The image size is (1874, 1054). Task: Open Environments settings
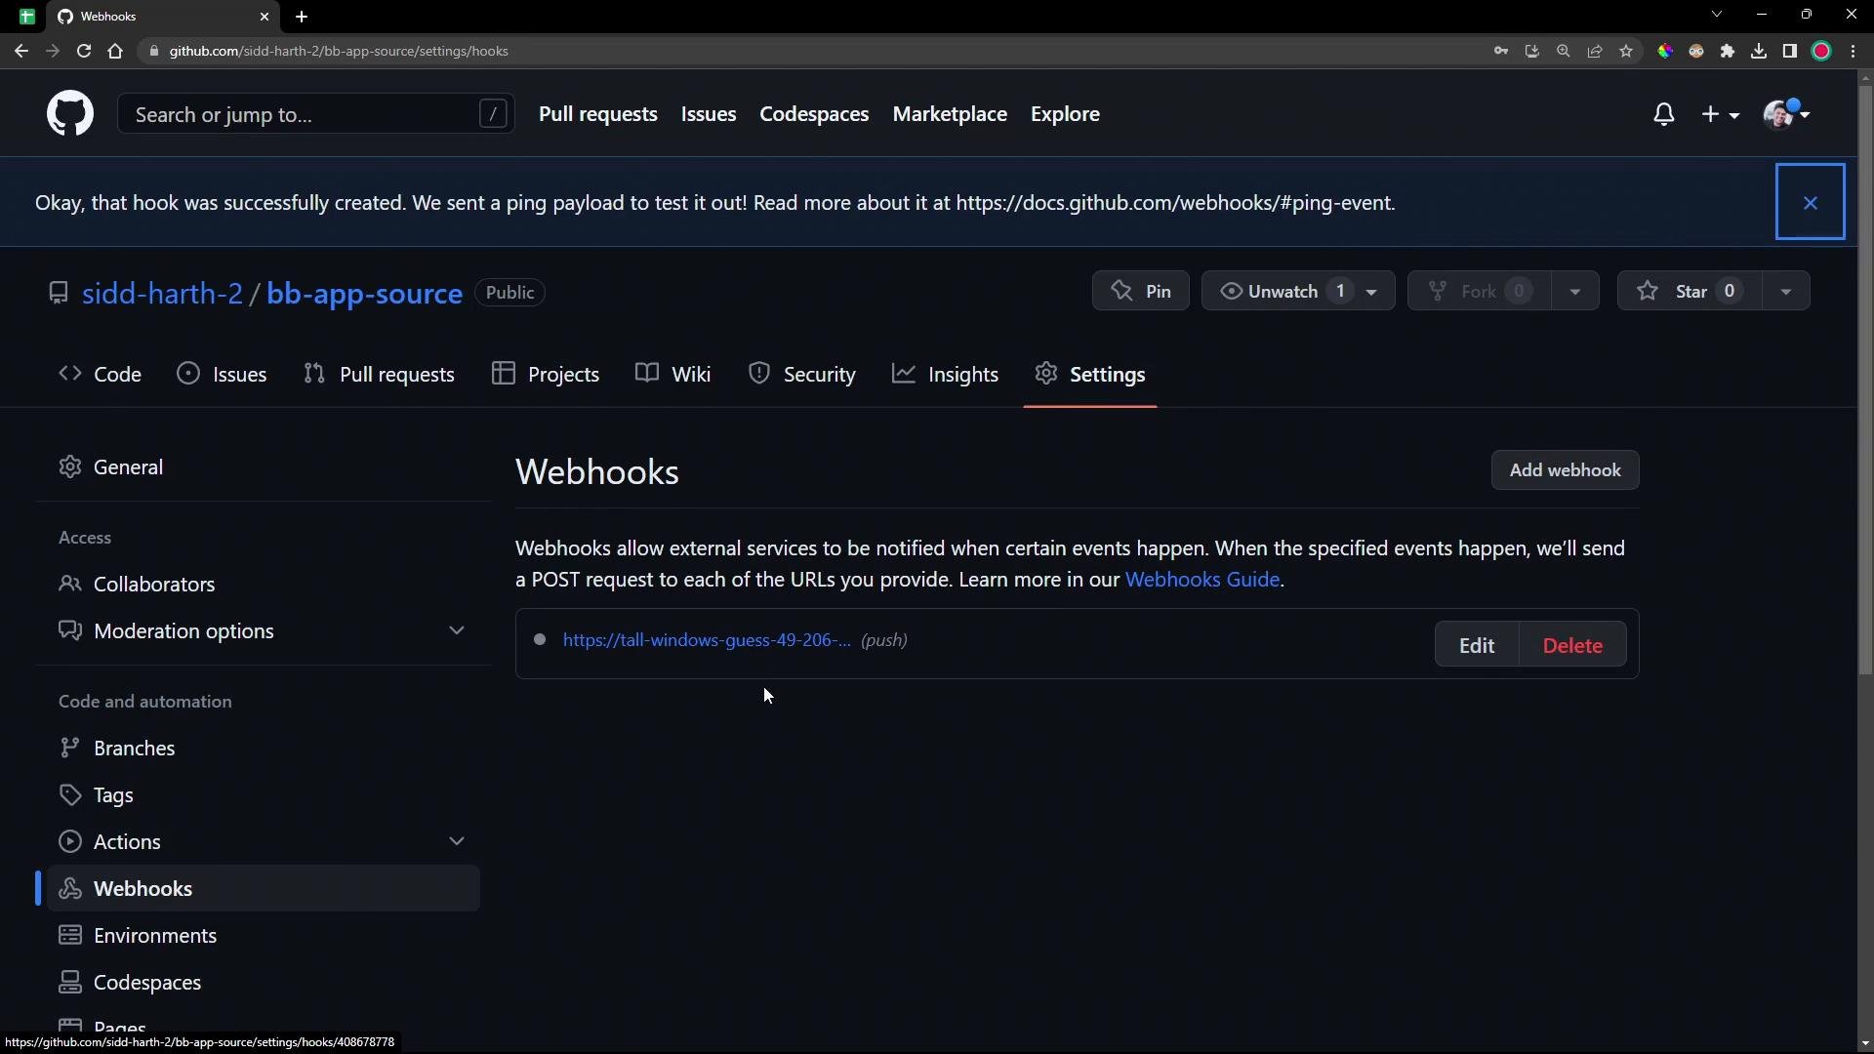tap(264, 935)
